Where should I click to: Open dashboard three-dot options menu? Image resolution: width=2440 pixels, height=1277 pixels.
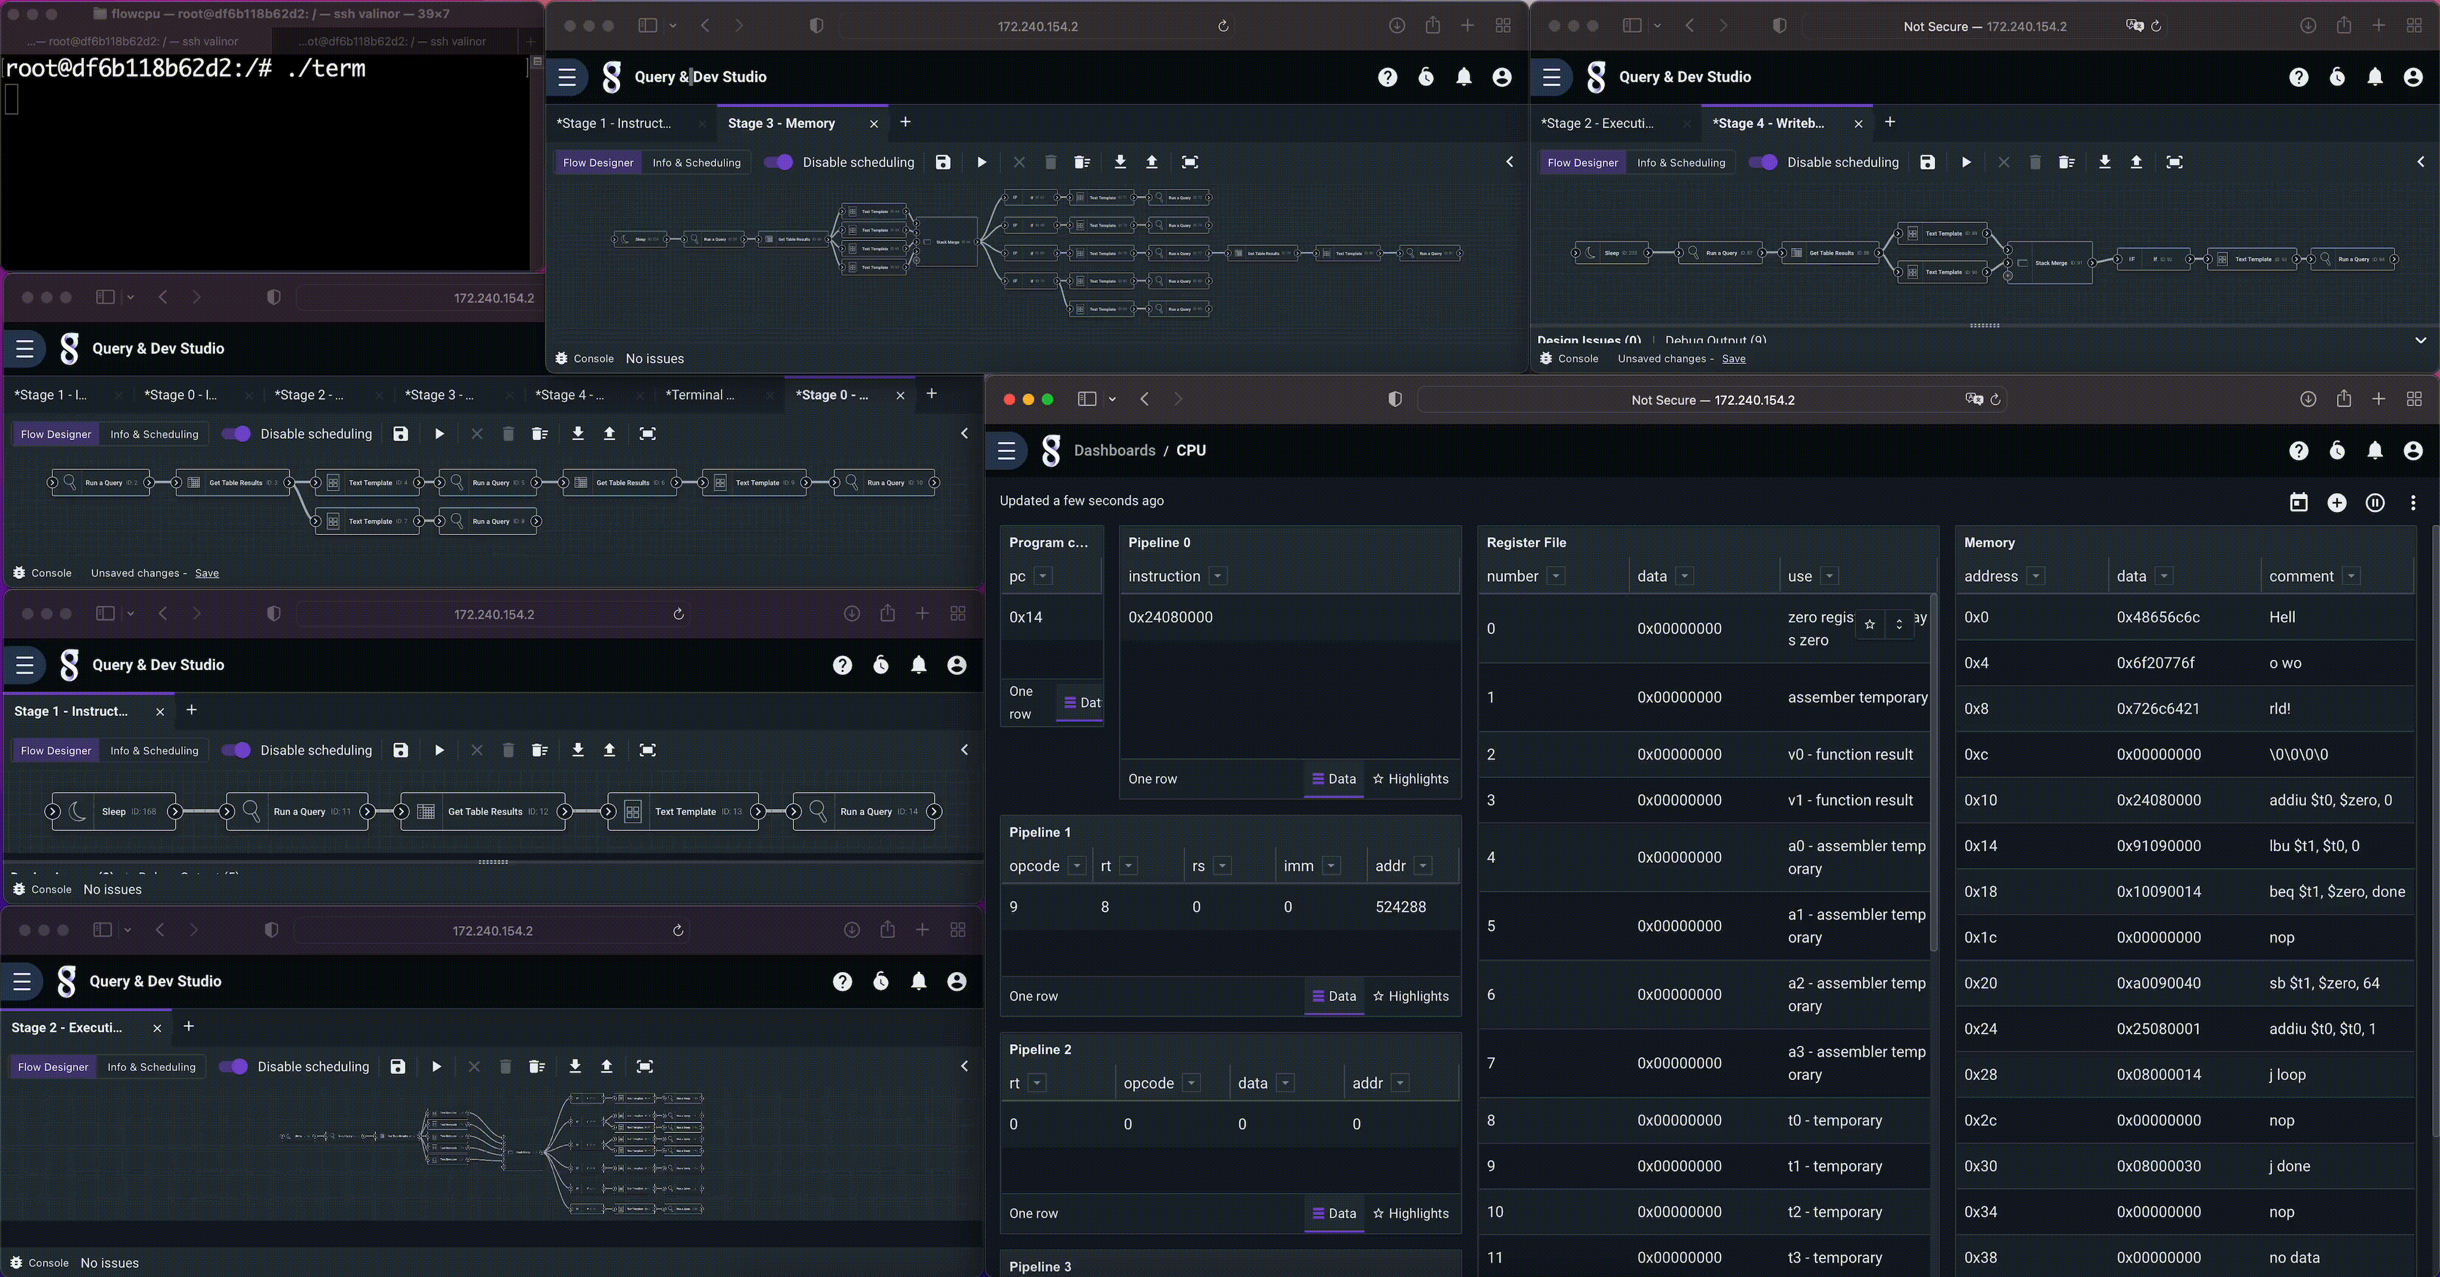pos(2413,502)
